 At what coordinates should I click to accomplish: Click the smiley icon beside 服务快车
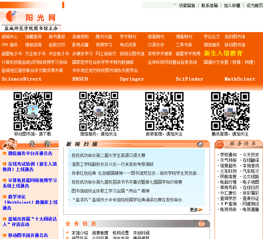(220, 144)
